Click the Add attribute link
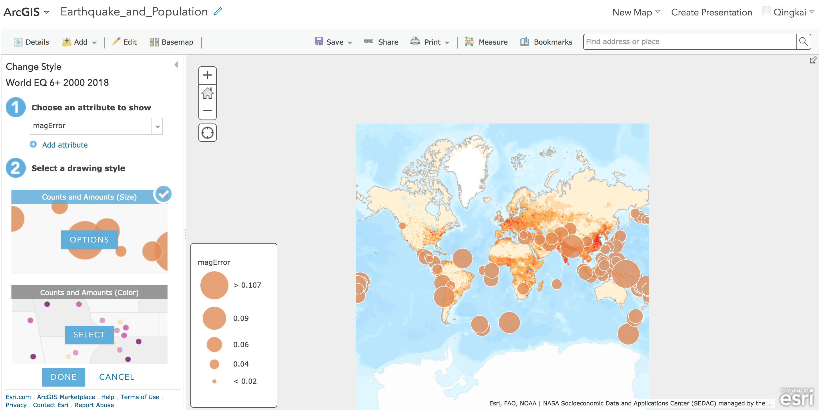Viewport: 821px width, 410px height. (65, 145)
